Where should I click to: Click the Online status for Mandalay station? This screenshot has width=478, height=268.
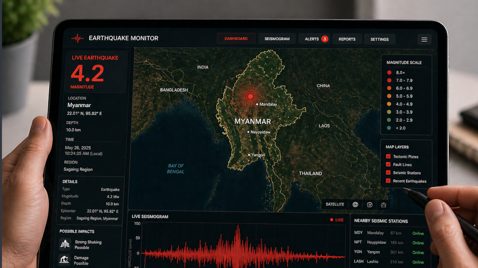(418, 233)
